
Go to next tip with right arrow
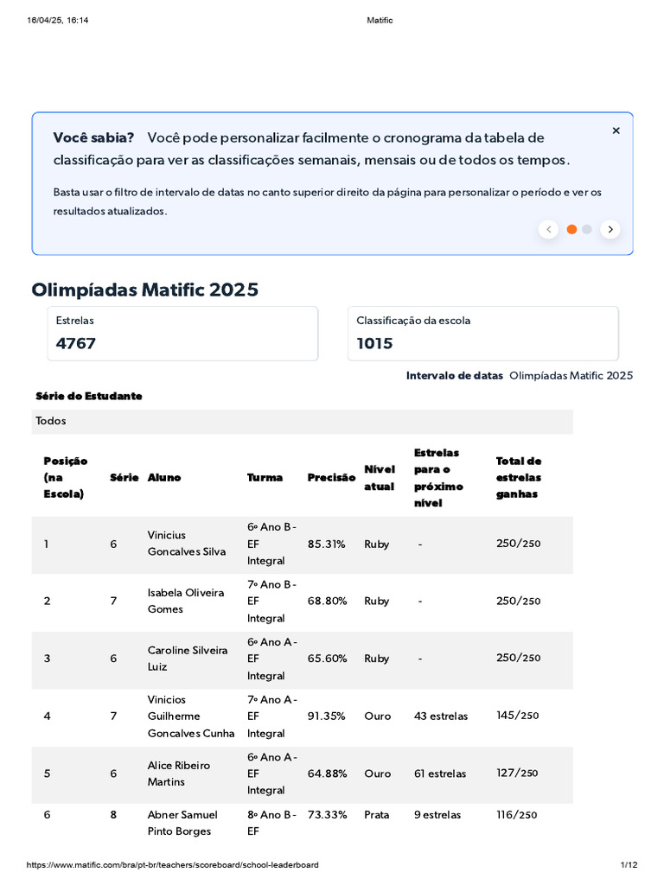tap(610, 229)
